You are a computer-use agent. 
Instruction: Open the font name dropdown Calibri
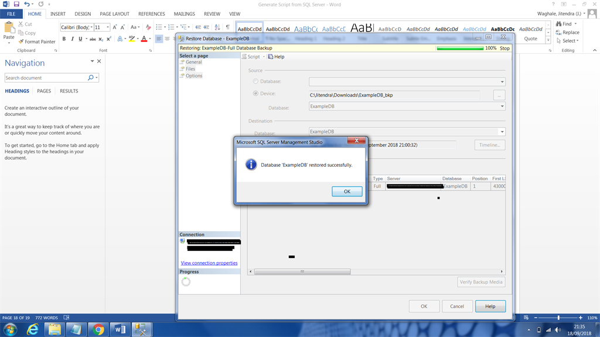[92, 27]
